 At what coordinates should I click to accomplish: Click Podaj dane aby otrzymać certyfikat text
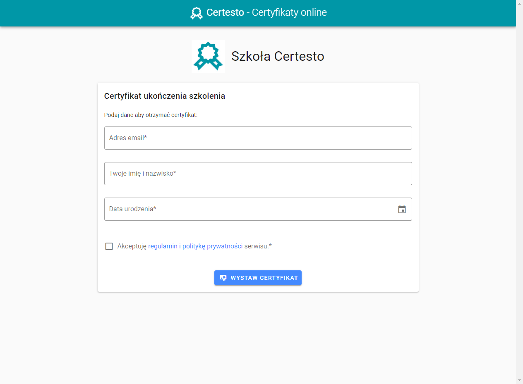tap(151, 115)
